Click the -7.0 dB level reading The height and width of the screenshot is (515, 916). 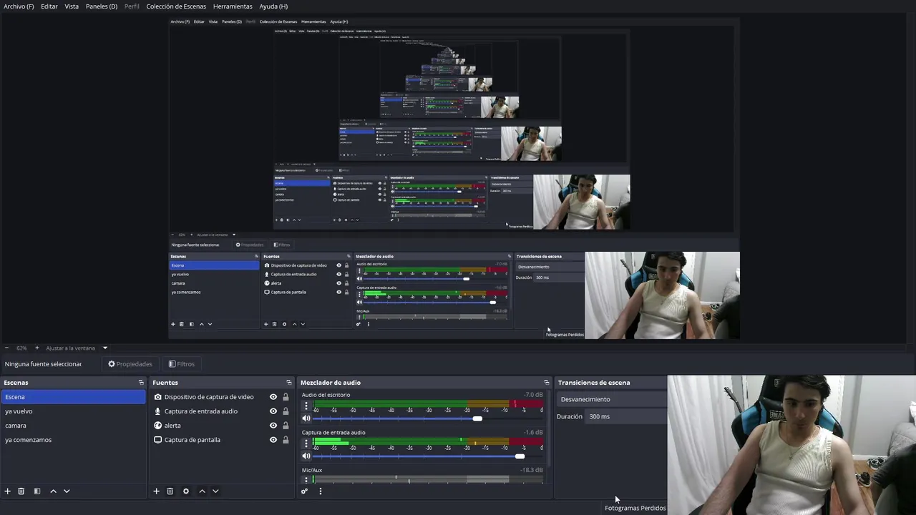532,395
